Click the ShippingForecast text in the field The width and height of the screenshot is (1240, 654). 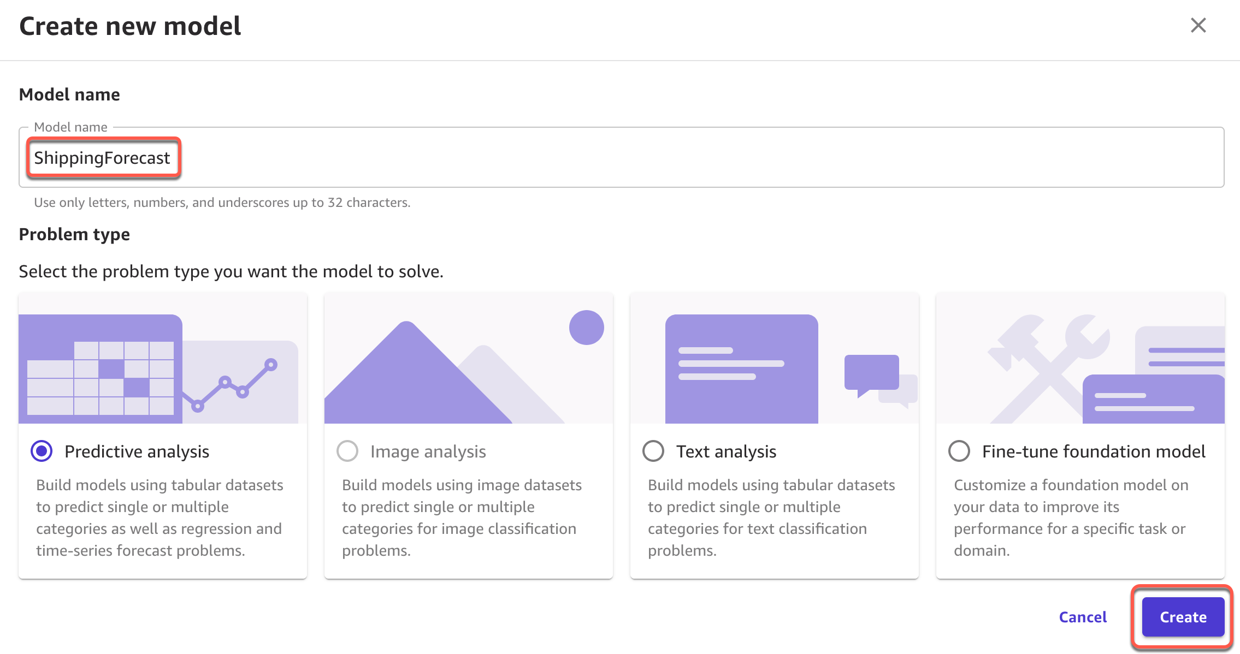coord(102,158)
